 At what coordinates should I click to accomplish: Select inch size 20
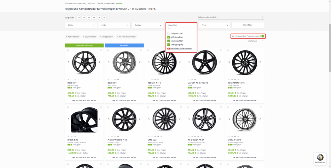[x=104, y=17]
